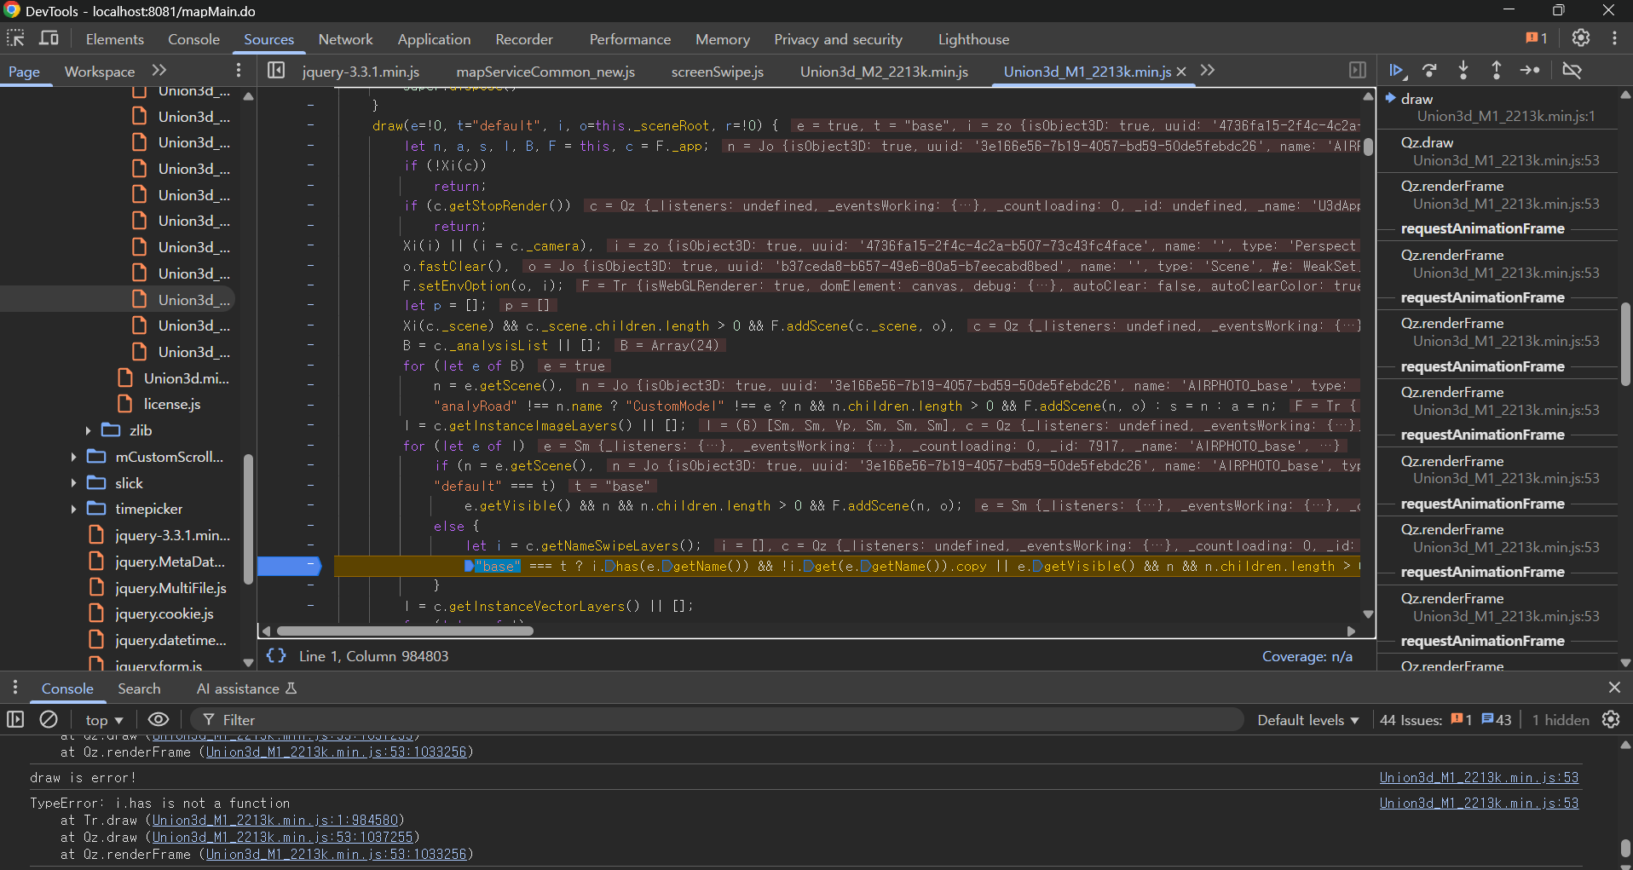
Task: Step over next function call
Action: click(1429, 71)
